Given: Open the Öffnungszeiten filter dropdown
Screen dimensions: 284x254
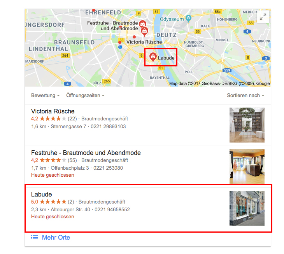Looking at the screenshot, I should [85, 96].
